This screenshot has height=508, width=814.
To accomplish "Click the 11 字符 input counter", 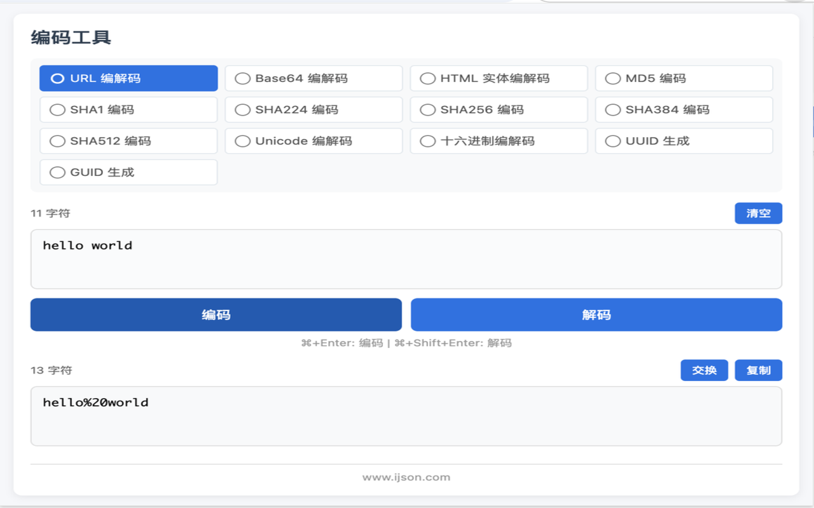I will (50, 213).
